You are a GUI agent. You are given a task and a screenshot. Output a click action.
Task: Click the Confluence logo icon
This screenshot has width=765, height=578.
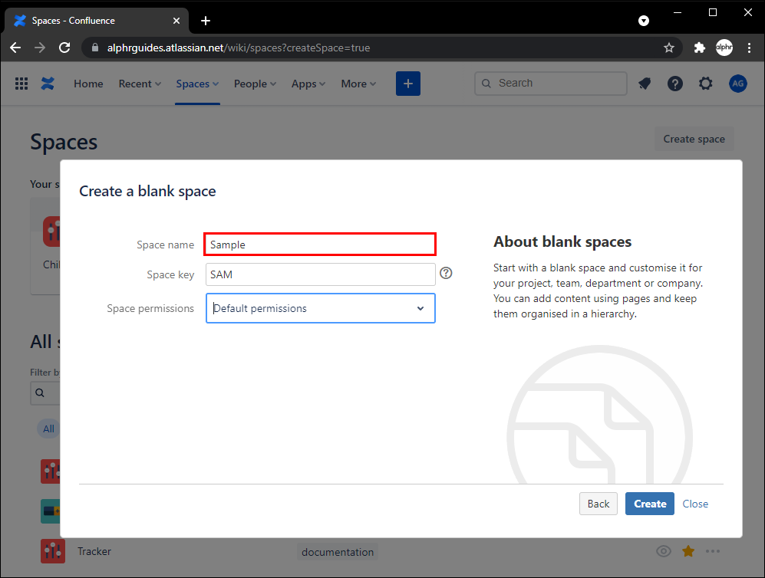[48, 84]
